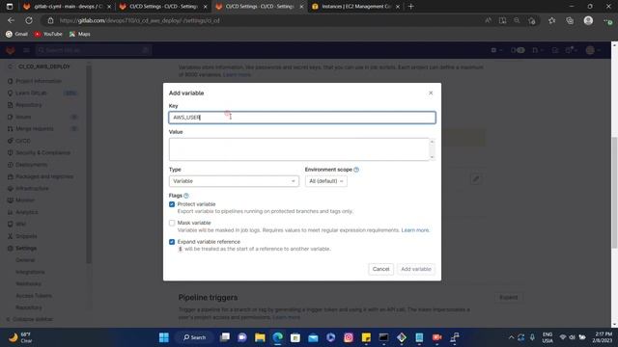618x347 pixels.
Task: Close the Add variable dialog
Action: (x=431, y=93)
